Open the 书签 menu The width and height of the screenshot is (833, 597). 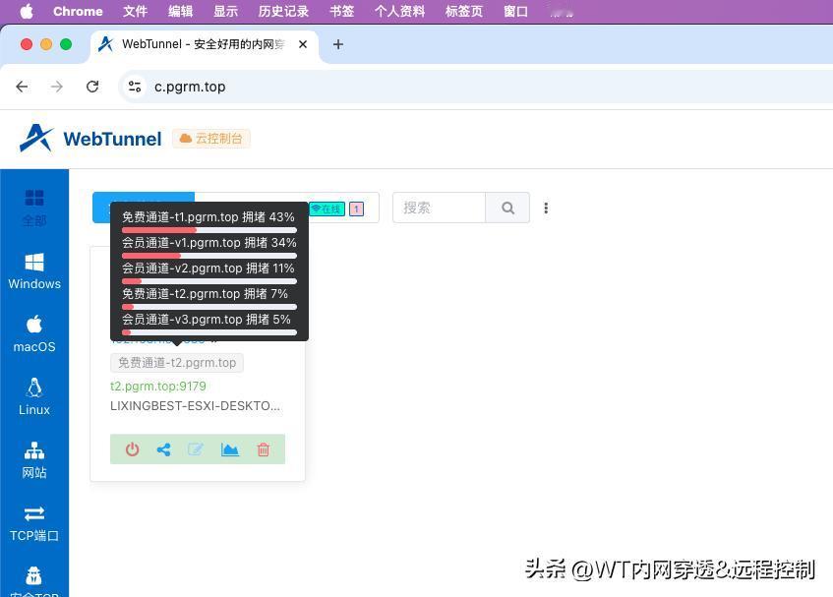coord(341,11)
